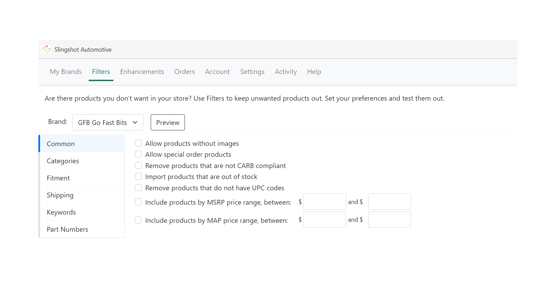The height and width of the screenshot is (308, 548).
Task: Click the Slingshot Automotive logo icon
Action: pos(47,49)
